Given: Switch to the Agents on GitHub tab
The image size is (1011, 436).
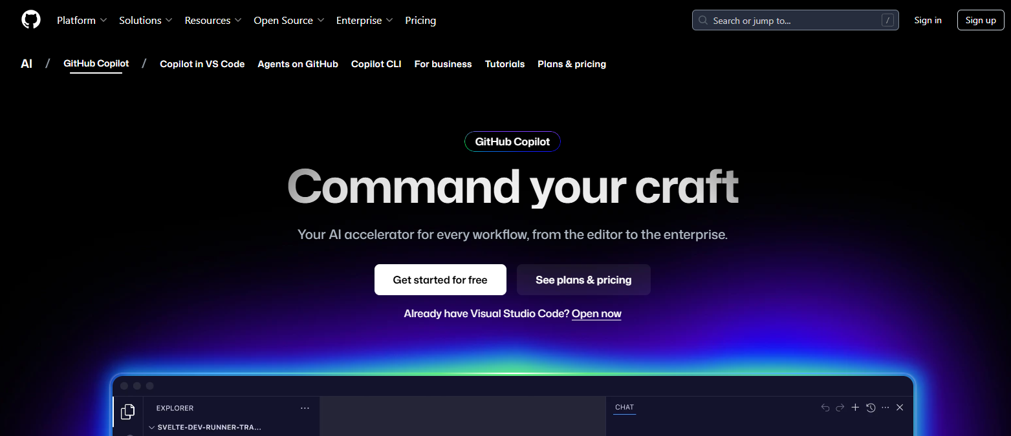Looking at the screenshot, I should pos(298,64).
